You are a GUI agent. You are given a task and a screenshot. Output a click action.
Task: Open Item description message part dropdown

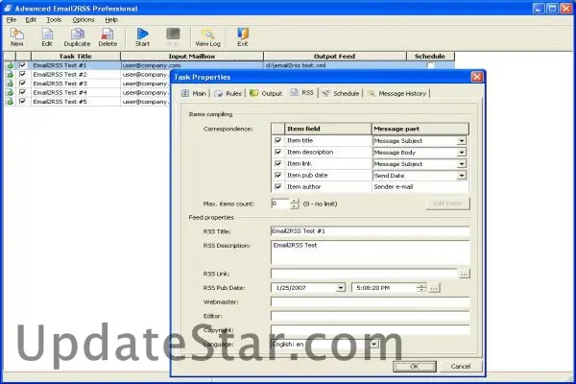[462, 152]
